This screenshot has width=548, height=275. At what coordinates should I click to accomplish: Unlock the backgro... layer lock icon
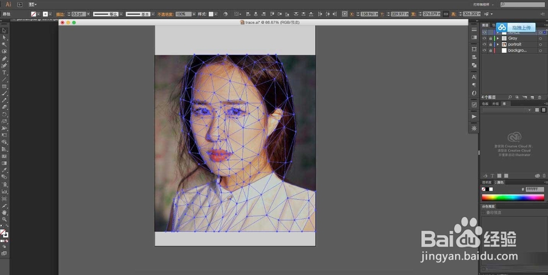(x=490, y=50)
